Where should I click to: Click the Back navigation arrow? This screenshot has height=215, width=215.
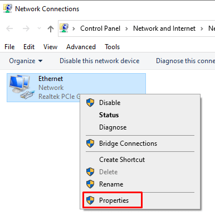pyautogui.click(x=9, y=28)
